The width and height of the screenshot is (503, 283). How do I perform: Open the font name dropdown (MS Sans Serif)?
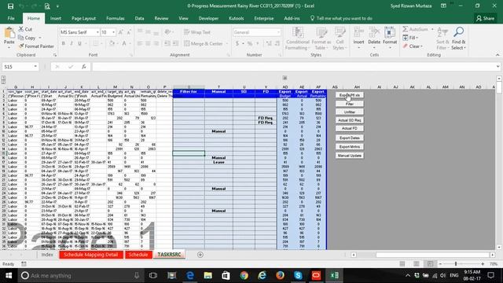(x=97, y=32)
